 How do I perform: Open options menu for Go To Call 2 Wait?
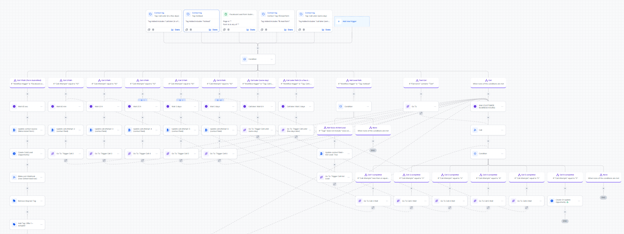click(387, 201)
